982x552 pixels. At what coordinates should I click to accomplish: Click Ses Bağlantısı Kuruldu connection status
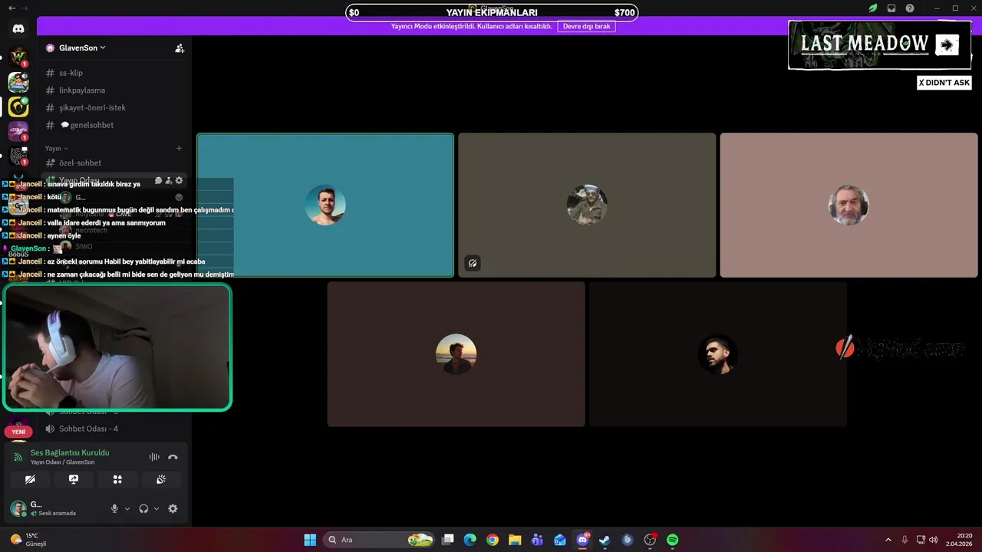70,452
